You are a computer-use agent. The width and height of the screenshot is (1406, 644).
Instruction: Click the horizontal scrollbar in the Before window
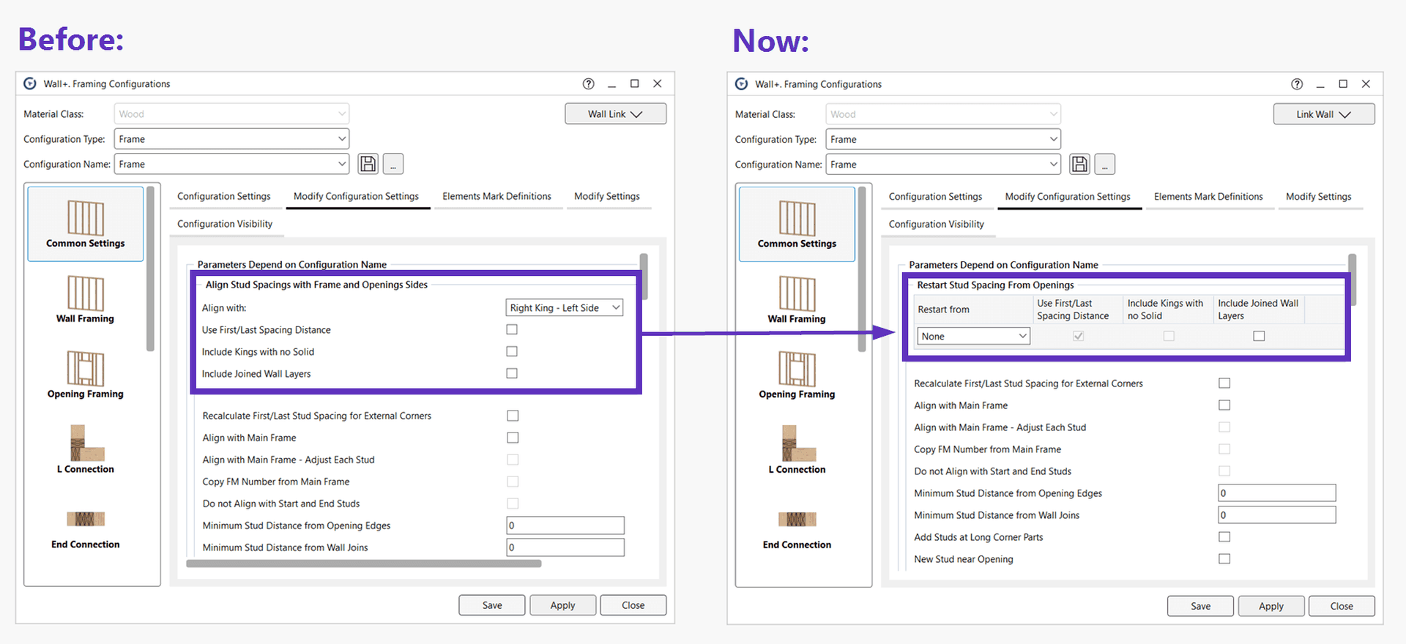pyautogui.click(x=364, y=563)
